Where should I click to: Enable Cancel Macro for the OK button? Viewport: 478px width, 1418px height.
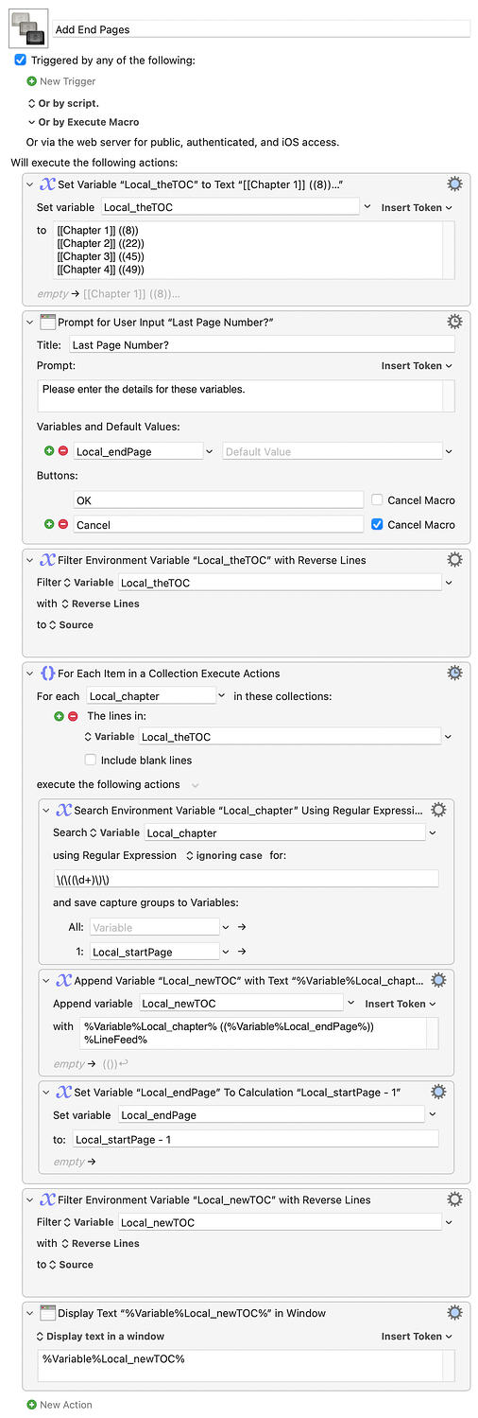tap(378, 499)
